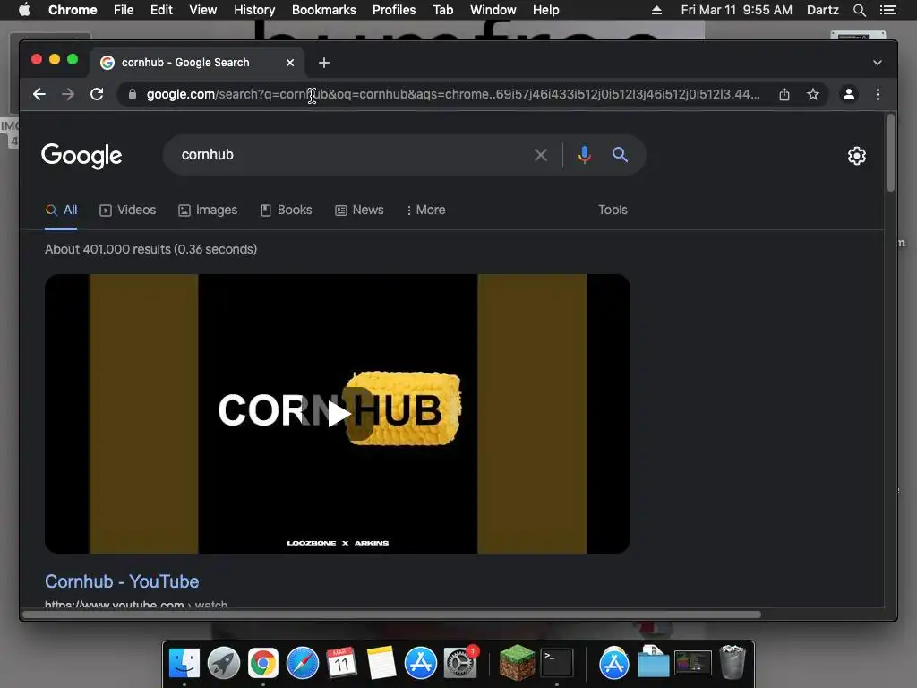Open Finder from the Dock
Screen dimensions: 917x688
[184, 664]
